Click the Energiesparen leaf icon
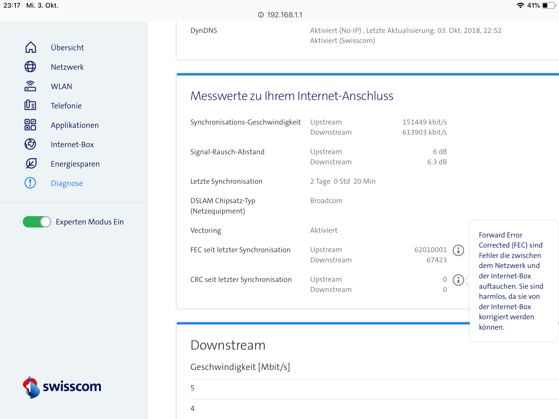Image resolution: width=559 pixels, height=419 pixels. click(31, 164)
